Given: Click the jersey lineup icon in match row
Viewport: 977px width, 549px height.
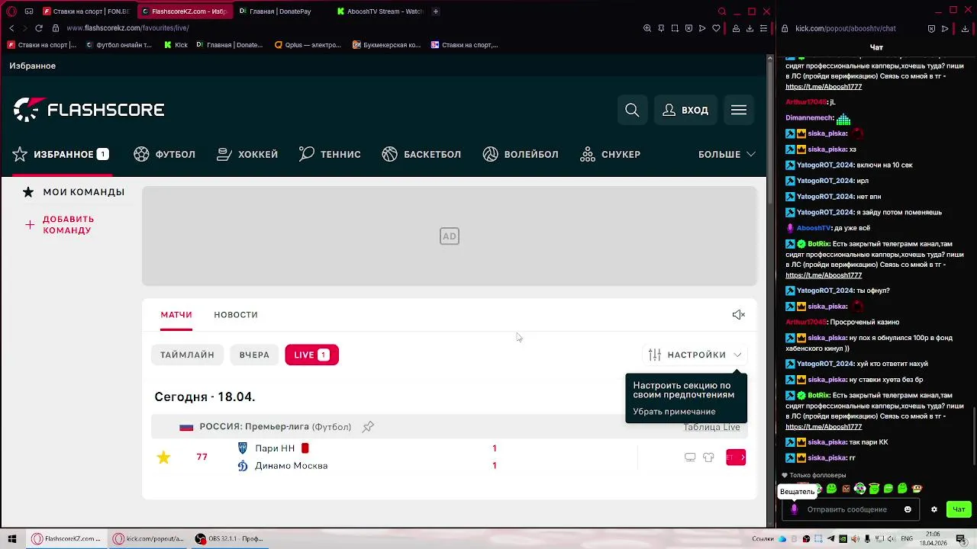Looking at the screenshot, I should click(708, 457).
